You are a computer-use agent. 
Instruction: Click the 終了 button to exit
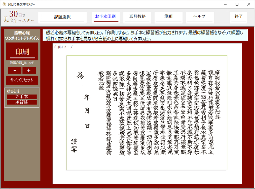(x=238, y=17)
